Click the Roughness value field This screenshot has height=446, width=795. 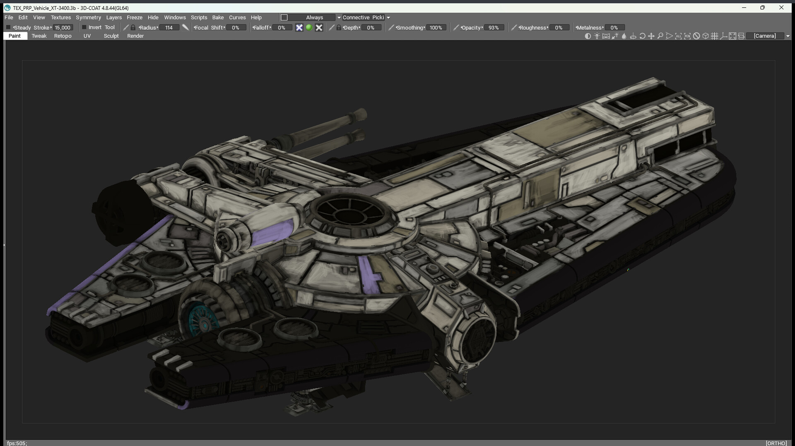click(559, 28)
